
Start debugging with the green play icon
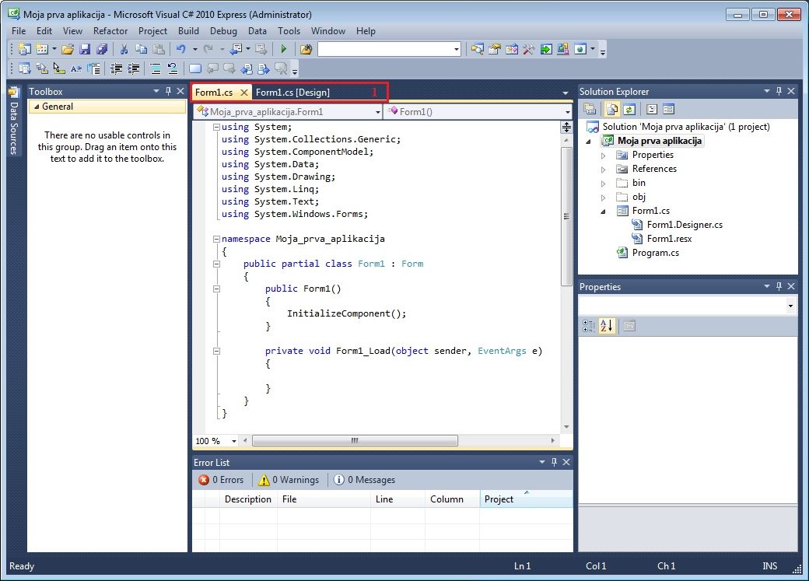[283, 49]
